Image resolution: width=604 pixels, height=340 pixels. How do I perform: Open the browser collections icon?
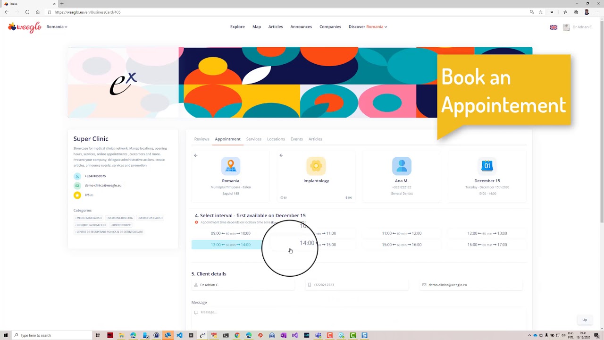(x=576, y=12)
